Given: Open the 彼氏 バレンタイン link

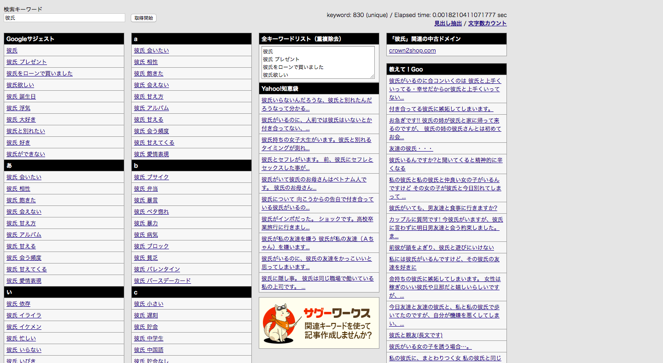Looking at the screenshot, I should (x=157, y=269).
